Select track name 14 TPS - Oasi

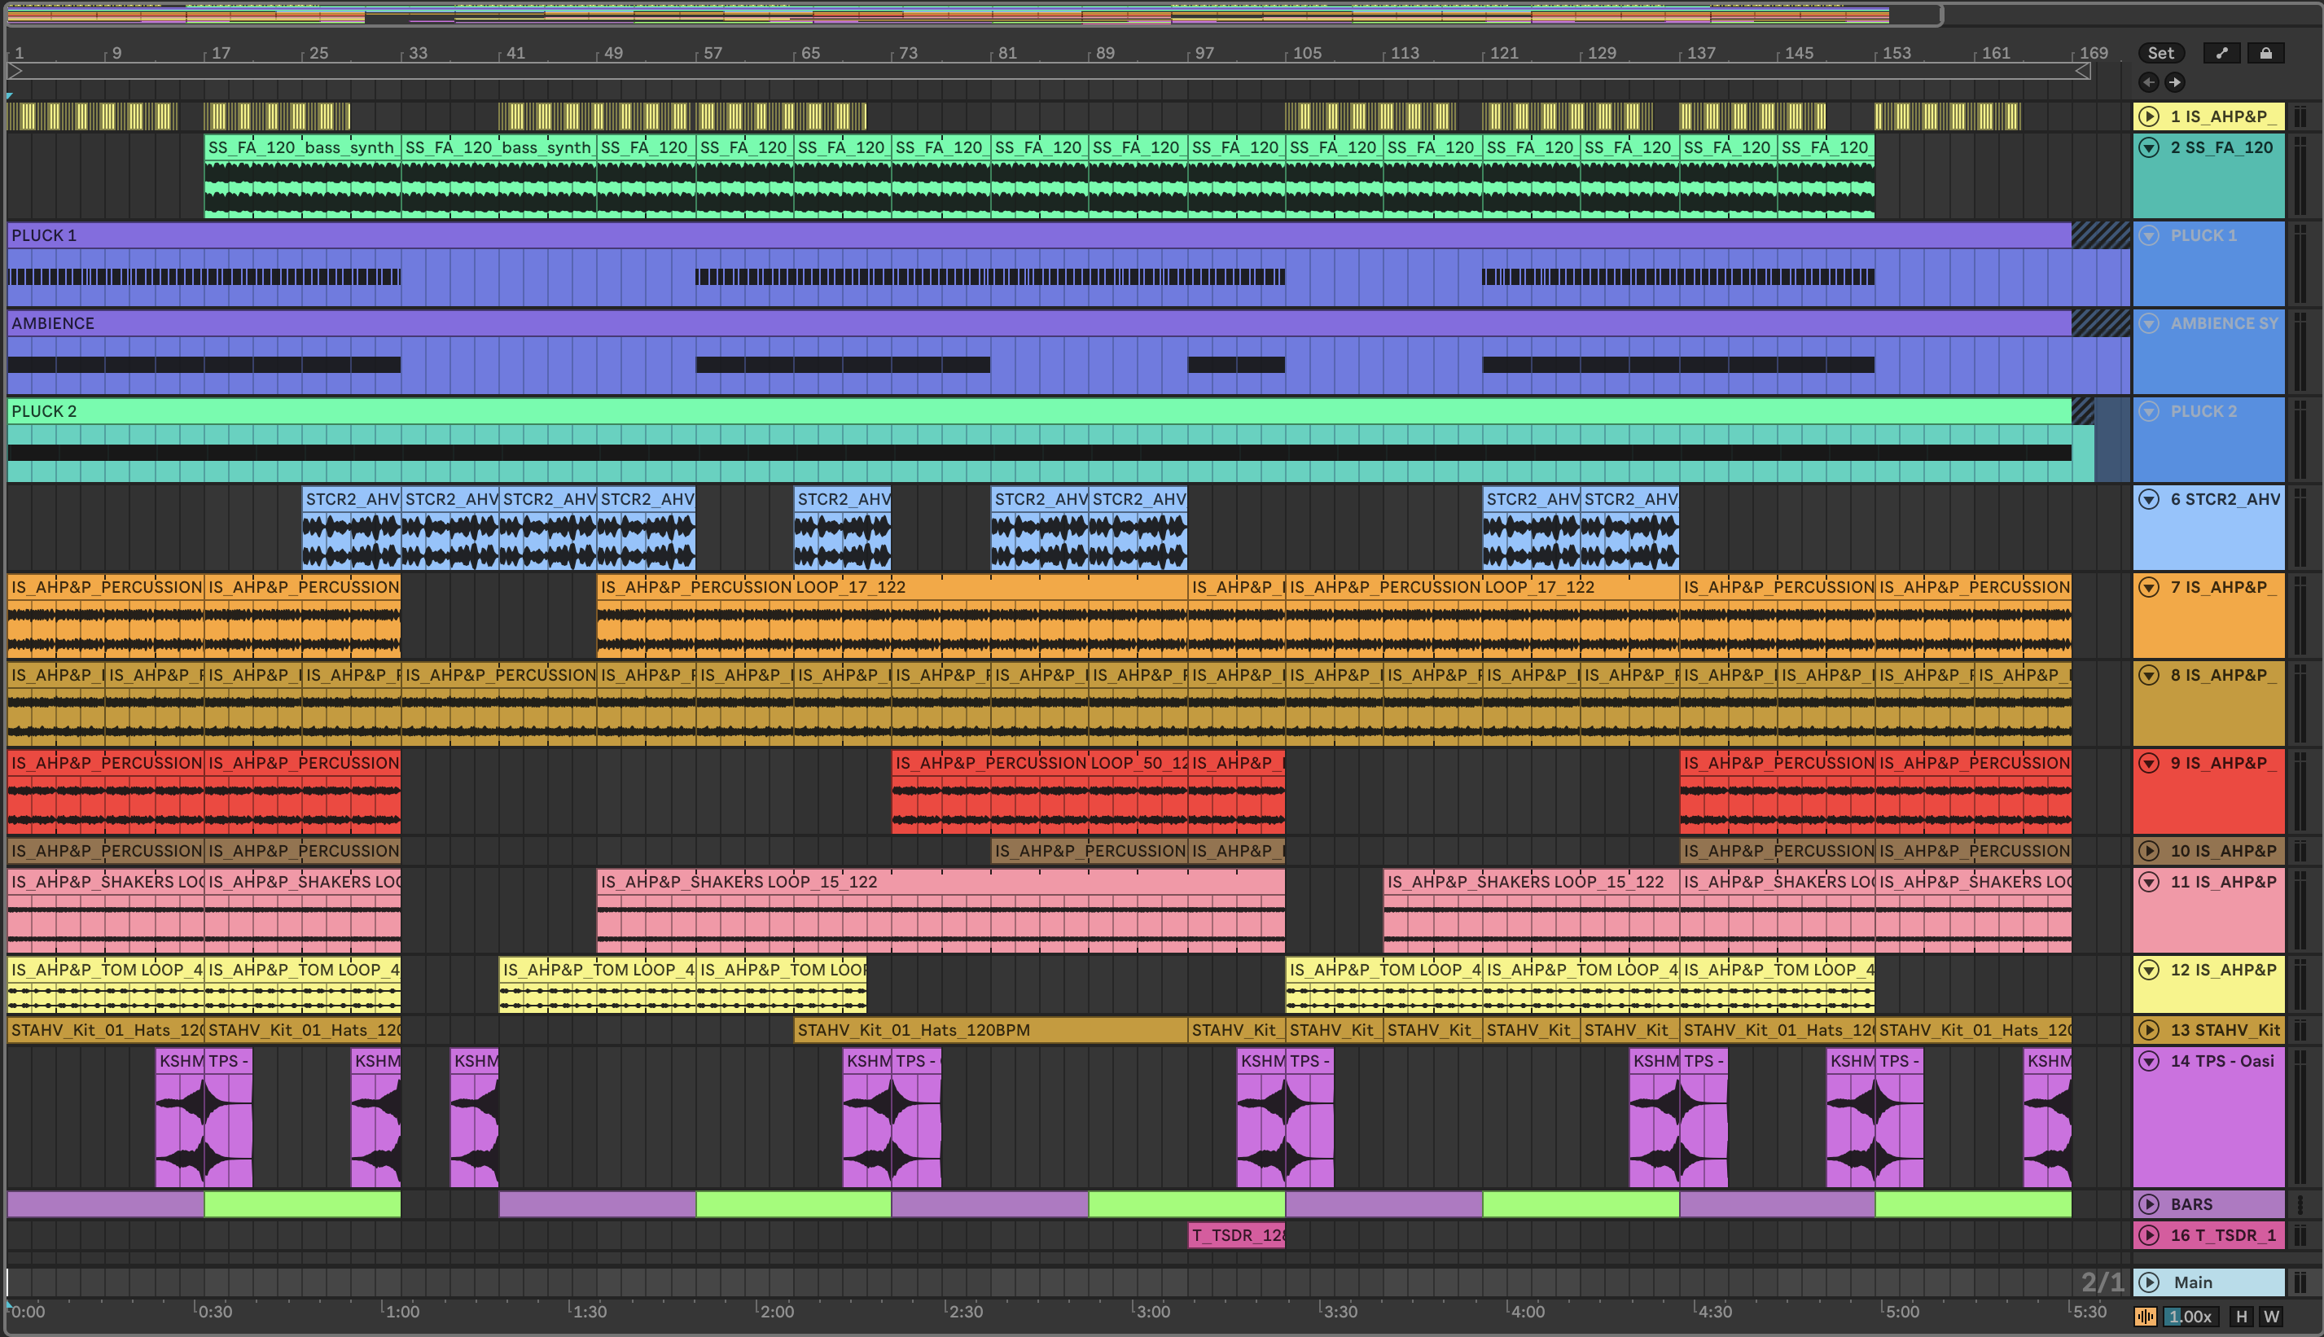tap(2222, 1062)
